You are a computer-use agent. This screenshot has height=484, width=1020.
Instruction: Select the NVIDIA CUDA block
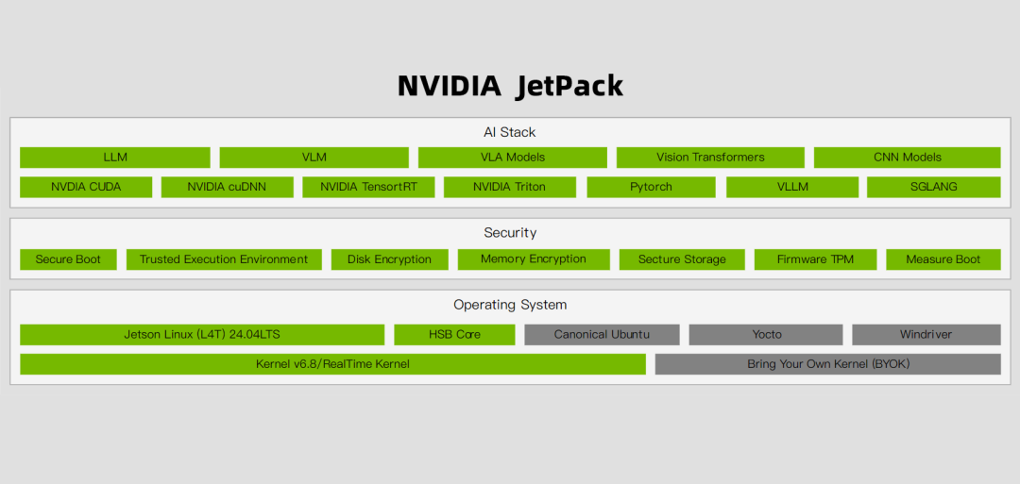86,187
